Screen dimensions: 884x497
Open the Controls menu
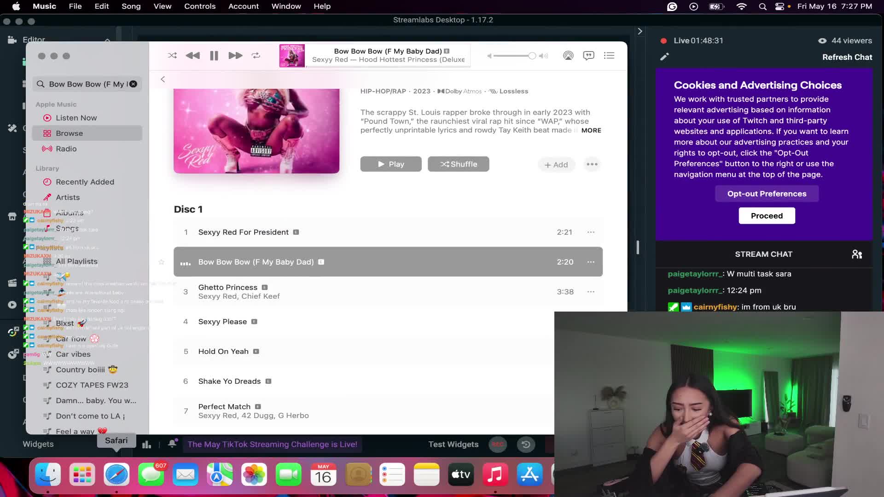[x=200, y=6]
